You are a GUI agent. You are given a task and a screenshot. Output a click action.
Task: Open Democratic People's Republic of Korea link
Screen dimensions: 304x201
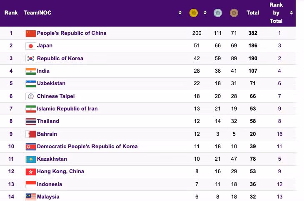tap(87, 147)
